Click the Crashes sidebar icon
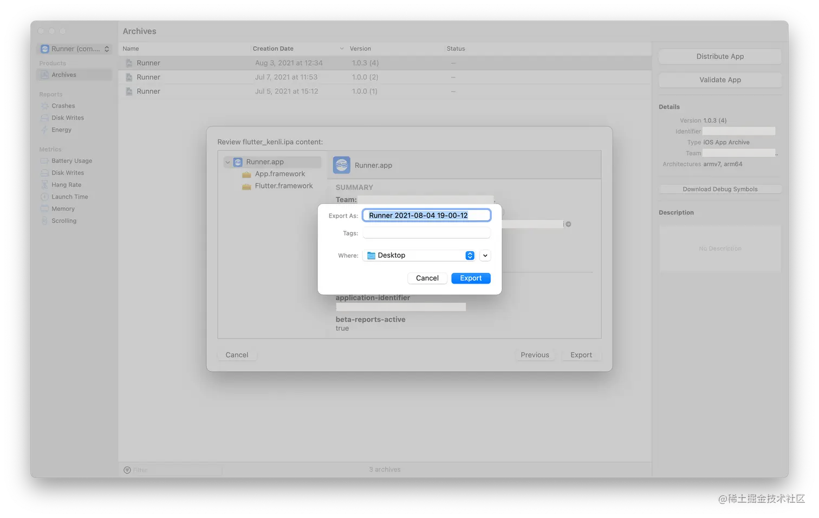Image resolution: width=819 pixels, height=518 pixels. tap(44, 106)
